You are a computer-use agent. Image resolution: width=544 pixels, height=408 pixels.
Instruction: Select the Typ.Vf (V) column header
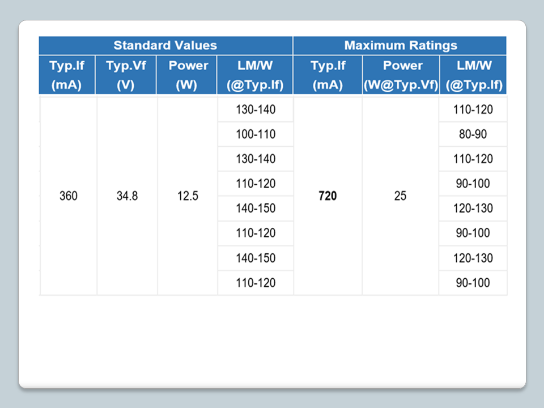click(126, 75)
